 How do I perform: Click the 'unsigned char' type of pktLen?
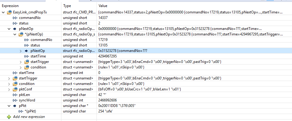point(75,95)
